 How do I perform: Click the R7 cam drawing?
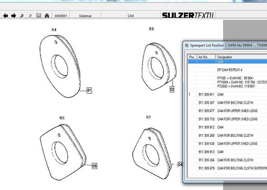[153, 154]
